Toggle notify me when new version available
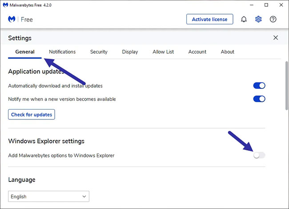The image size is (289, 209). click(x=259, y=99)
